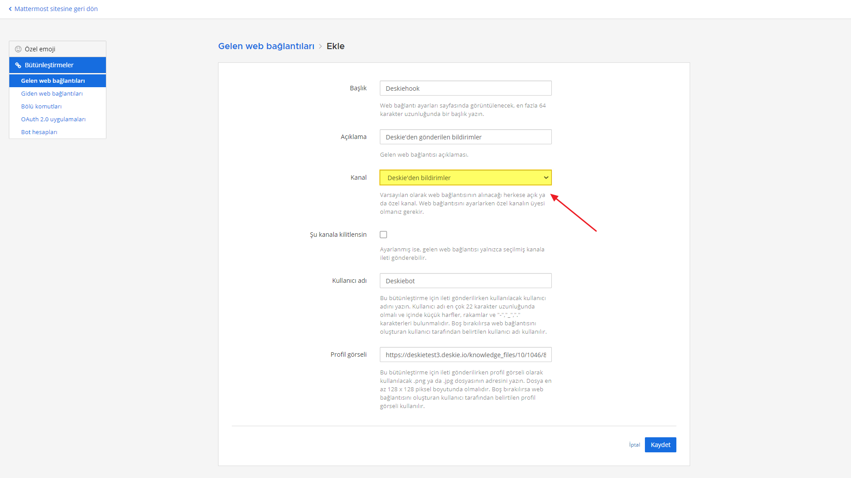This screenshot has width=851, height=478.
Task: Select Bütünleştirmeler in the sidebar
Action: pos(58,65)
